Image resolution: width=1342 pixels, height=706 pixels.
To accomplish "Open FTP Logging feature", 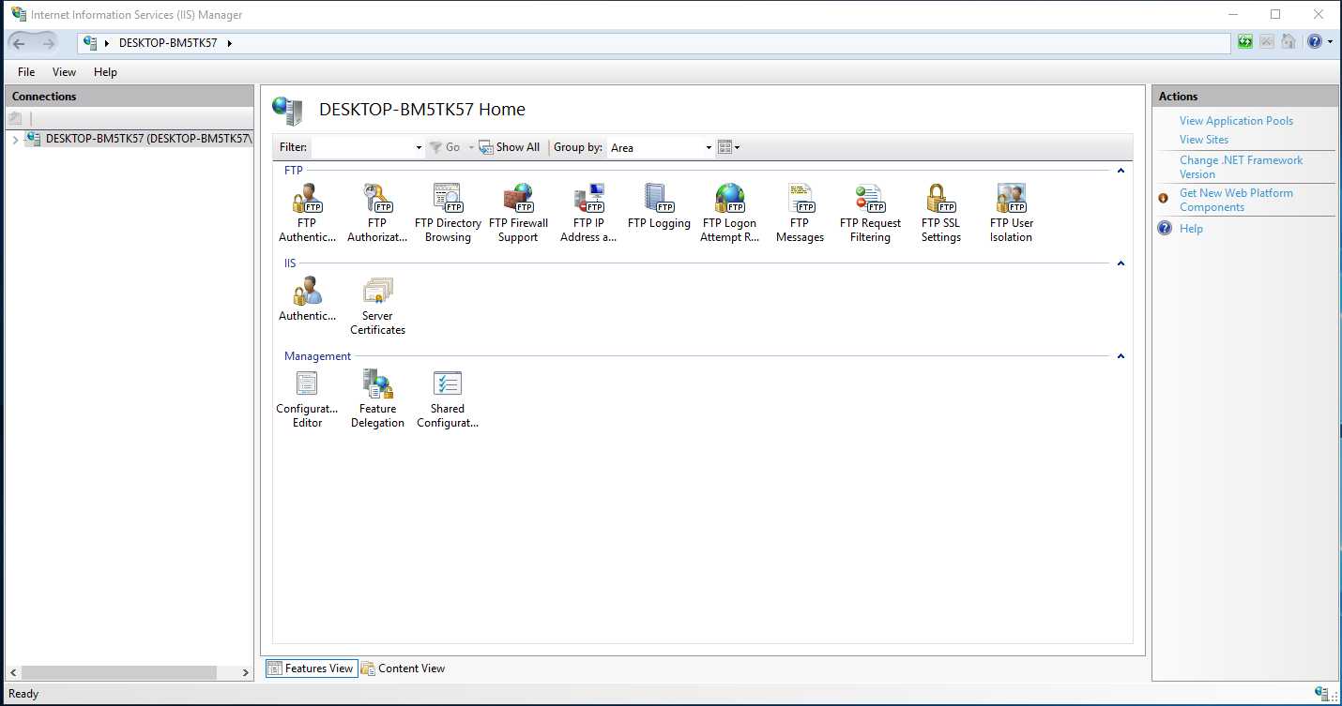I will 659,206.
